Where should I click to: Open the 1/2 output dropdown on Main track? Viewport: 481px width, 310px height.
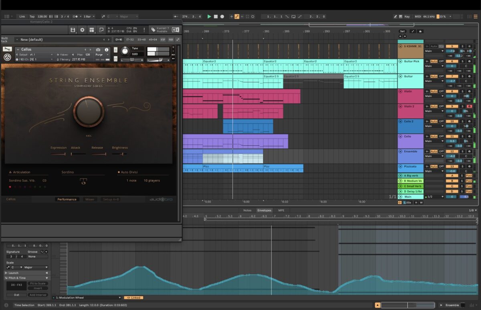click(435, 197)
